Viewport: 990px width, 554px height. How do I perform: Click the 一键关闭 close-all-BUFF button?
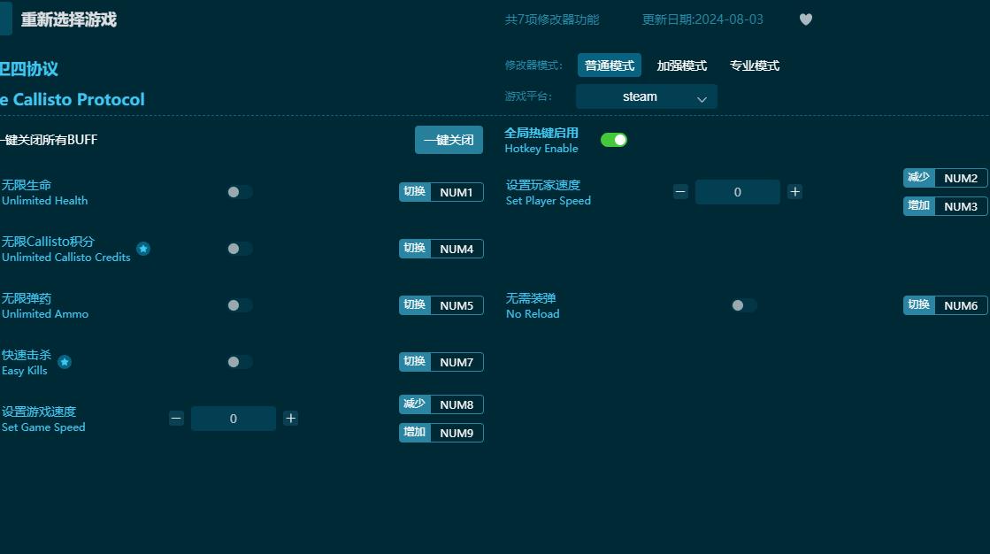coord(449,140)
